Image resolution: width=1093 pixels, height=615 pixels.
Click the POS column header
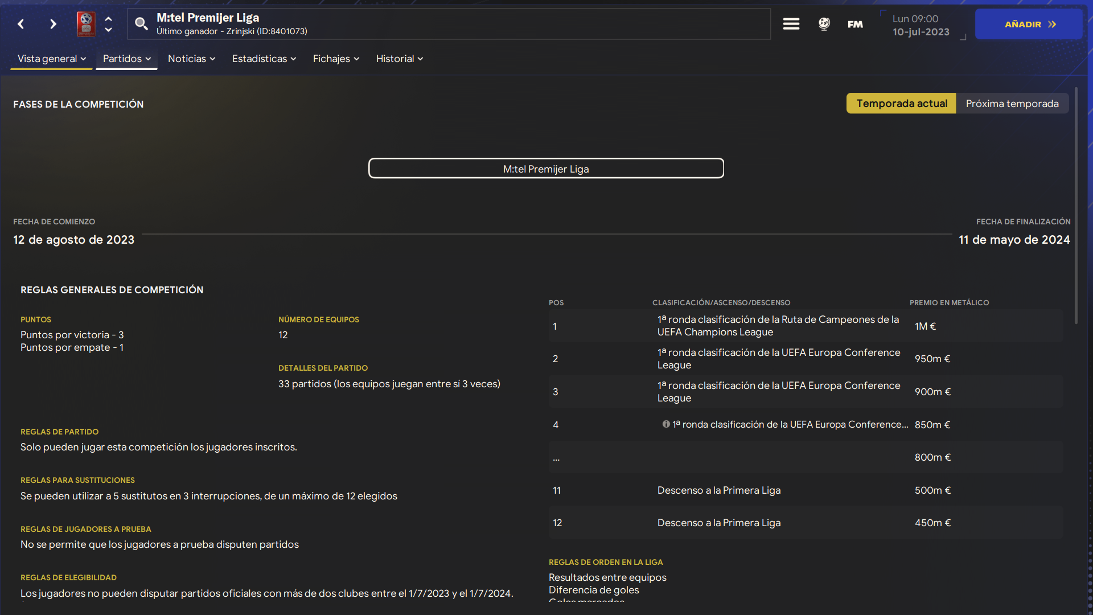point(556,303)
